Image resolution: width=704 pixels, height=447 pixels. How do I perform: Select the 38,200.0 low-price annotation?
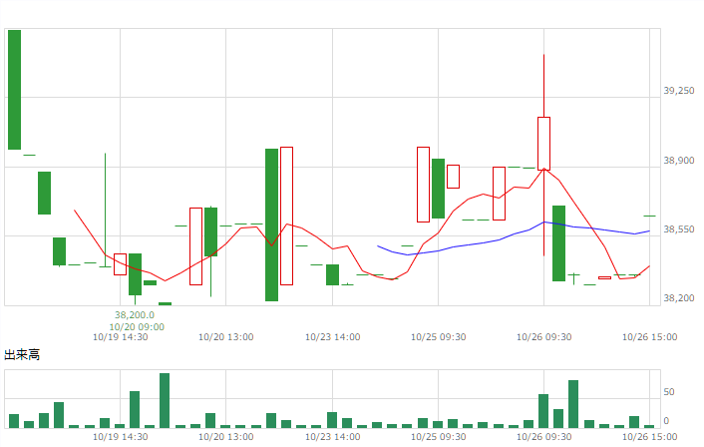135,315
